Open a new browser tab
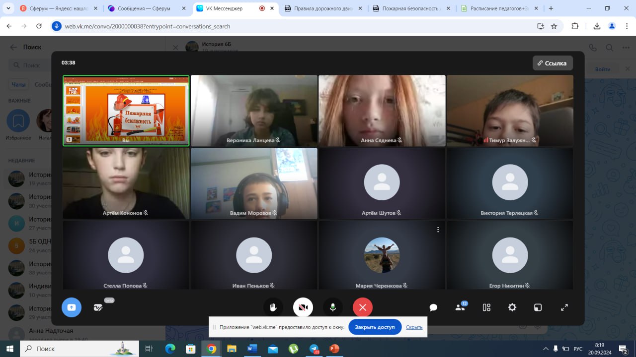The width and height of the screenshot is (636, 357). (x=551, y=8)
